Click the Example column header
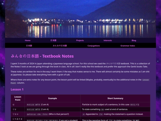The image size is (161, 121). (52, 98)
